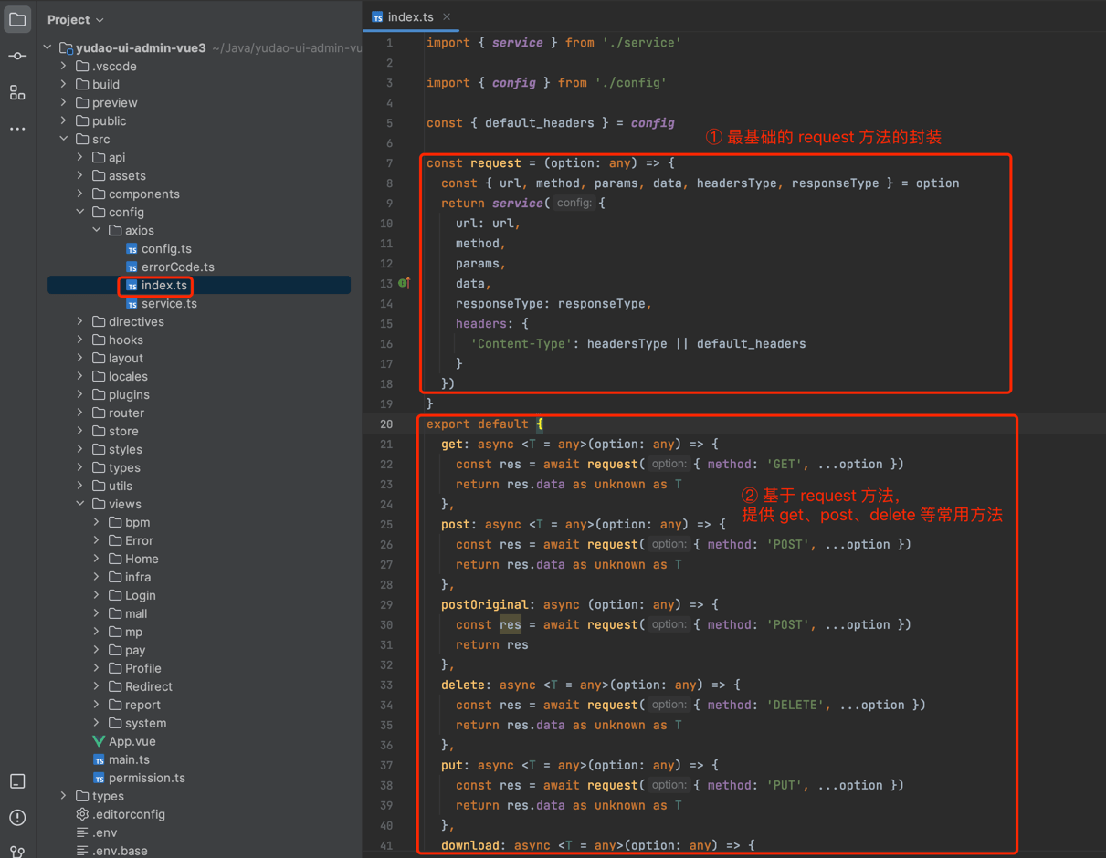
Task: Collapse the src folder
Action: (64, 140)
